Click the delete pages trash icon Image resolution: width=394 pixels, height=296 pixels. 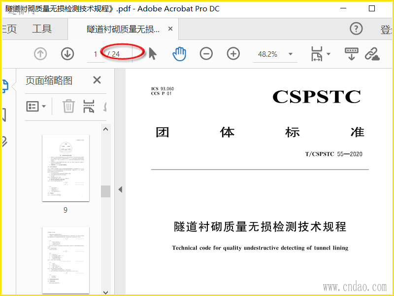tap(68, 106)
